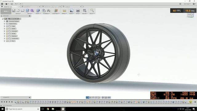Viewport: 197px width, 111px height.
Task: Click the New Component assemble icon
Action: 44,10
